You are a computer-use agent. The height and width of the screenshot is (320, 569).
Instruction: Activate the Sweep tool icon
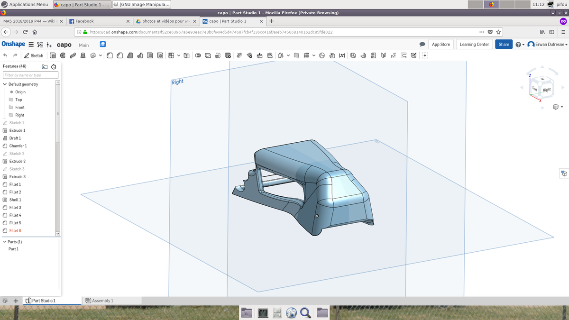(x=73, y=55)
